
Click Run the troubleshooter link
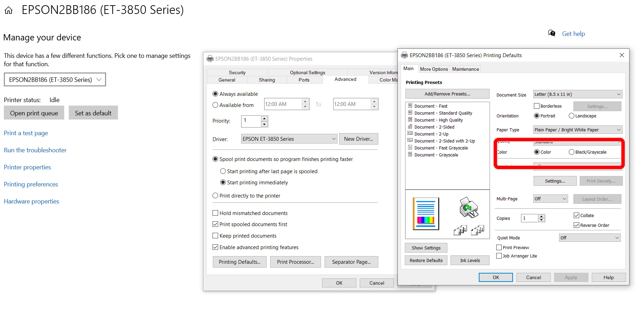coord(35,150)
